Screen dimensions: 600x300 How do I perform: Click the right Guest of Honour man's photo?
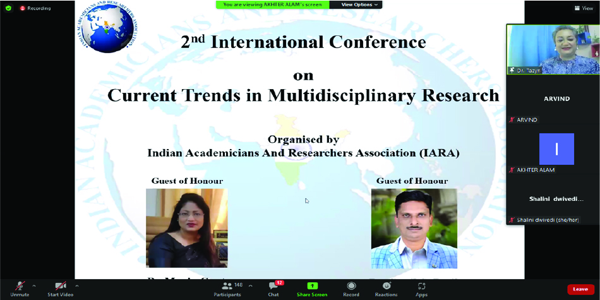414,228
